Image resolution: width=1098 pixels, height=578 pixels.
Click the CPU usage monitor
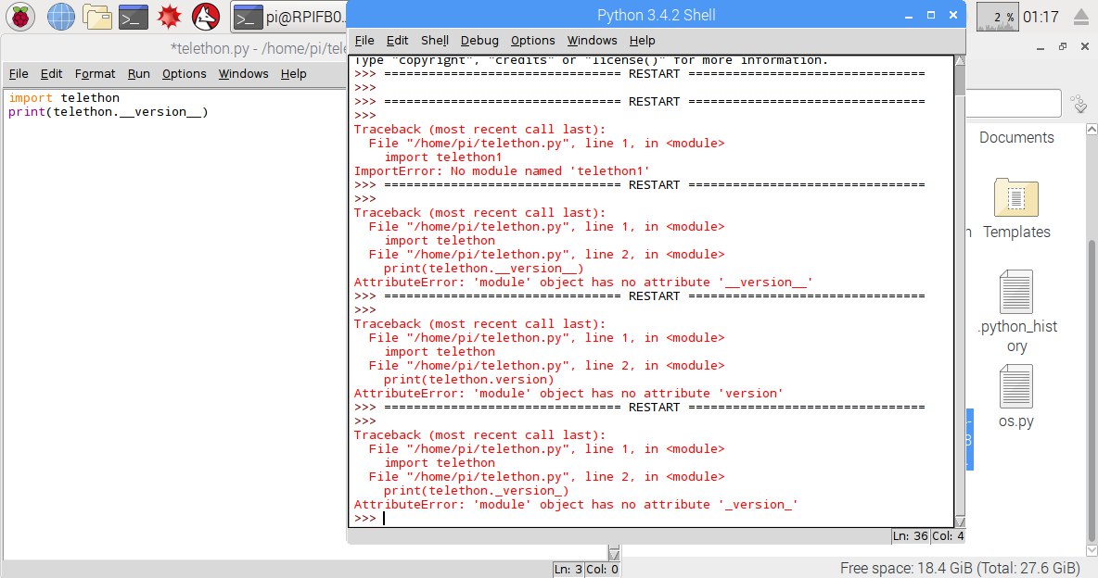[997, 17]
